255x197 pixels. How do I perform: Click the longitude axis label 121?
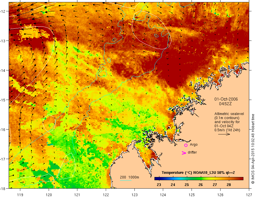tap(77, 195)
